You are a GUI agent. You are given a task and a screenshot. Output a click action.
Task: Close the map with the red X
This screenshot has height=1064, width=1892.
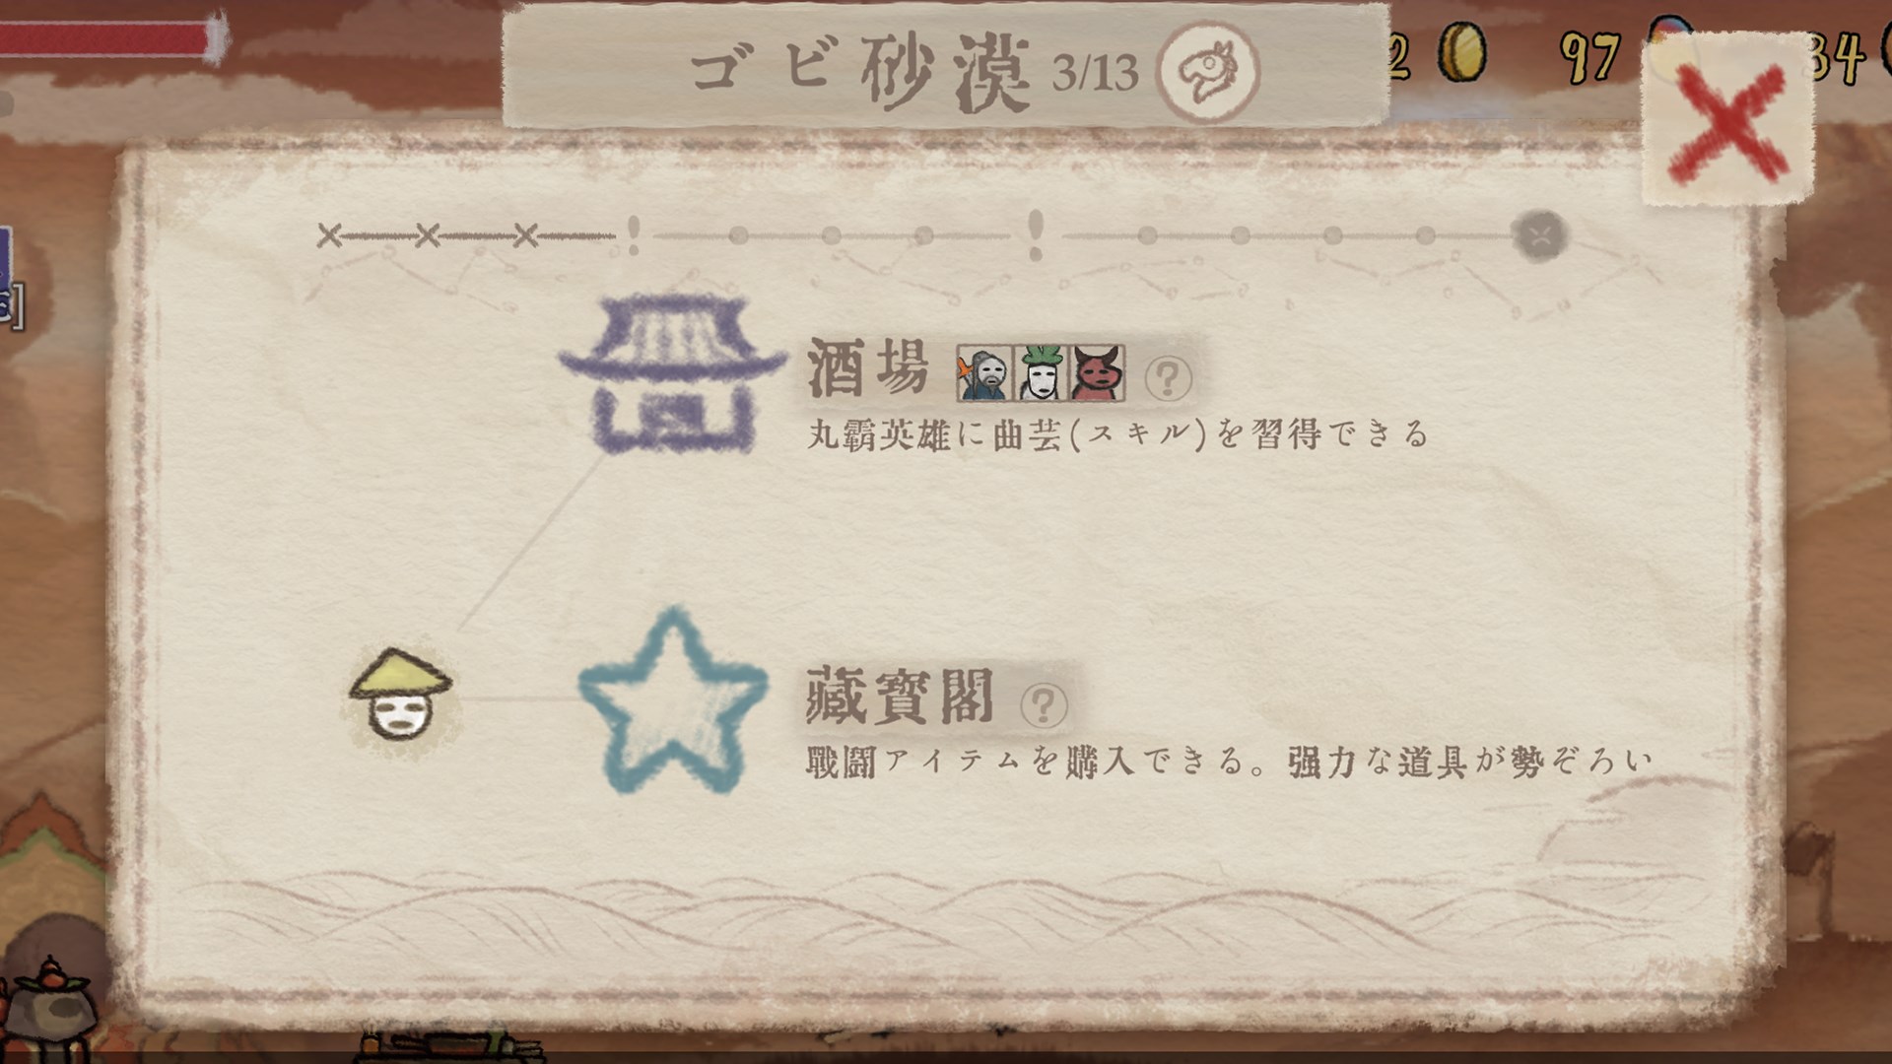(x=1727, y=121)
